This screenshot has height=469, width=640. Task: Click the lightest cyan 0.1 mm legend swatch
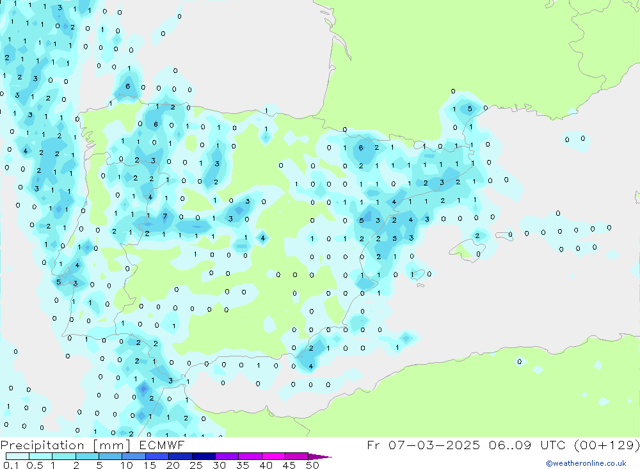pyautogui.click(x=17, y=456)
